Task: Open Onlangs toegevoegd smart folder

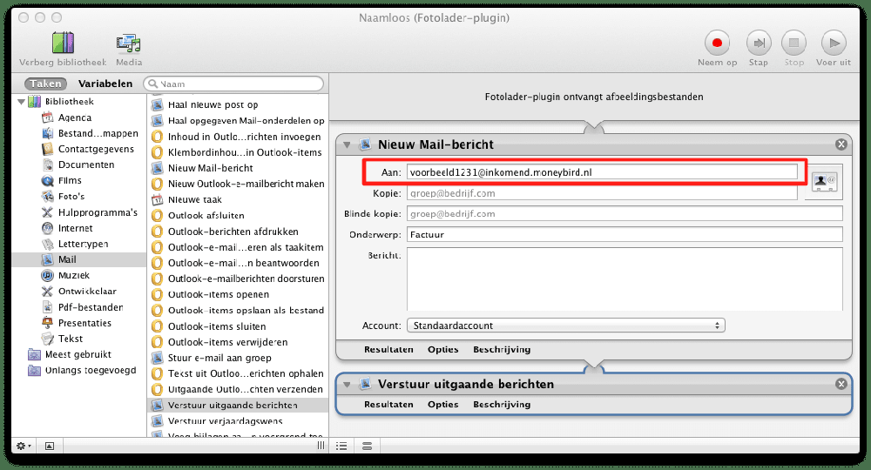Action: (82, 370)
